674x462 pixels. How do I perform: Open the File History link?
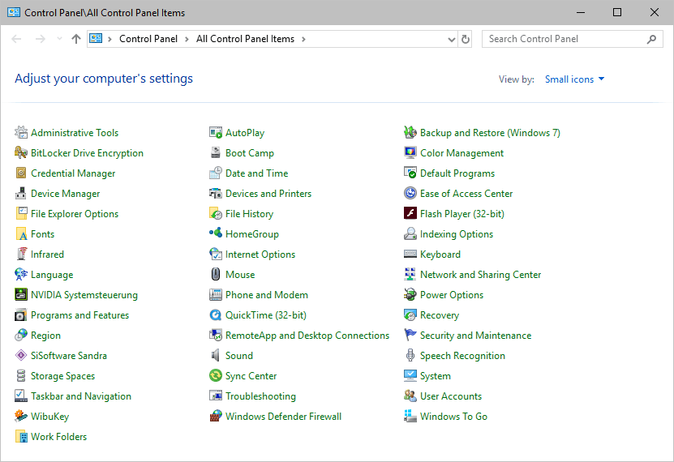pos(249,214)
